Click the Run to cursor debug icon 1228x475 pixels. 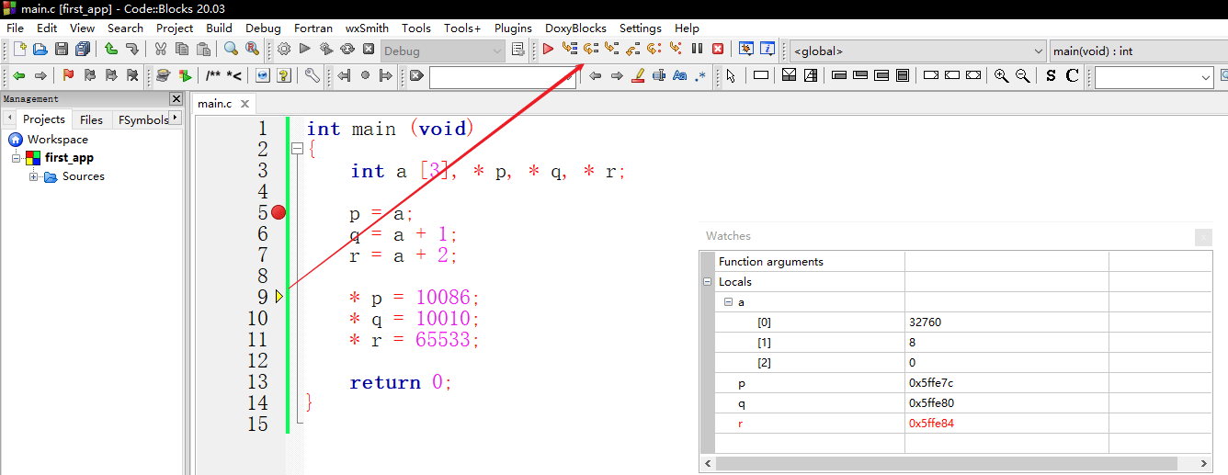tap(569, 49)
